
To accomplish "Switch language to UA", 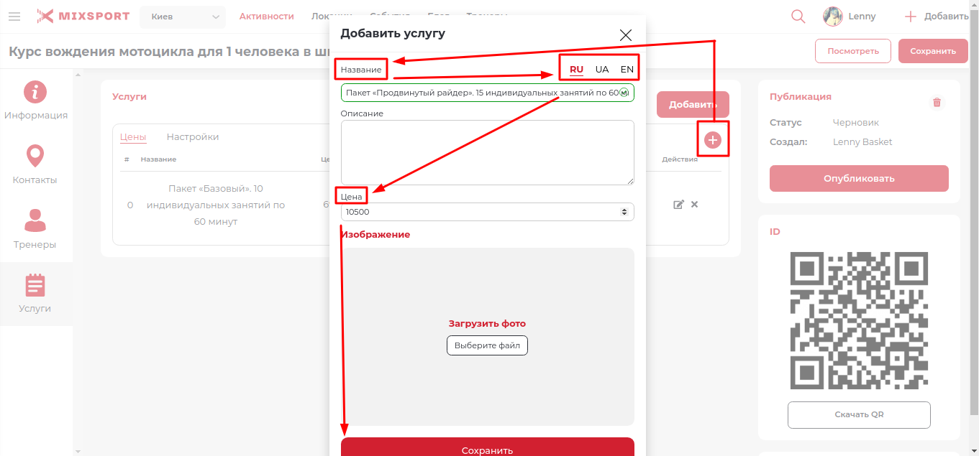I will tap(602, 70).
